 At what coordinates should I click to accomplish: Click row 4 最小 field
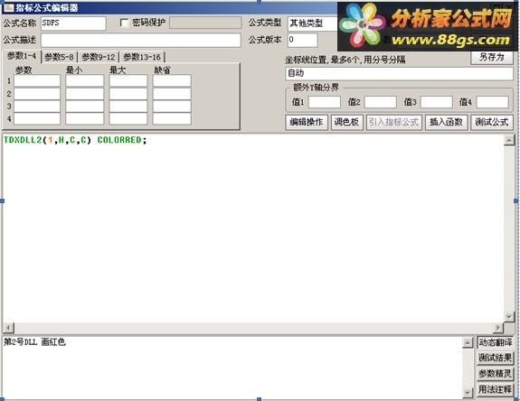click(x=85, y=118)
